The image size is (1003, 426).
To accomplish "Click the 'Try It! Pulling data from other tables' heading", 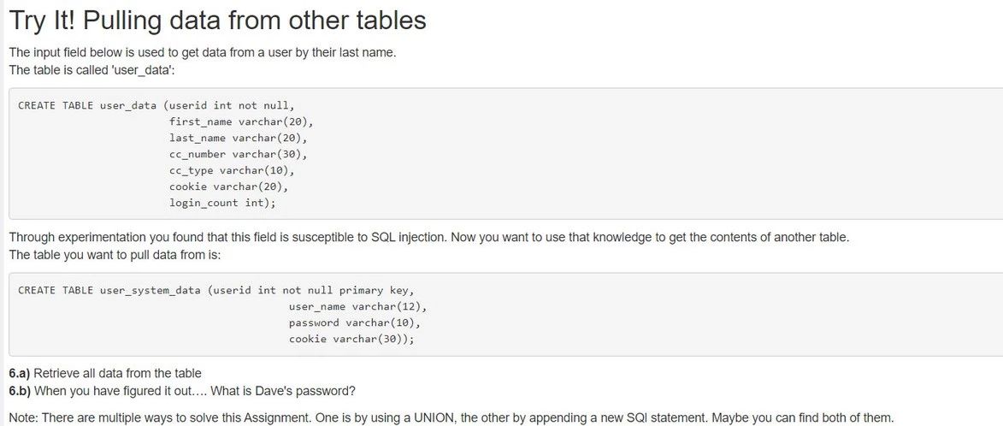I will 217,21.
